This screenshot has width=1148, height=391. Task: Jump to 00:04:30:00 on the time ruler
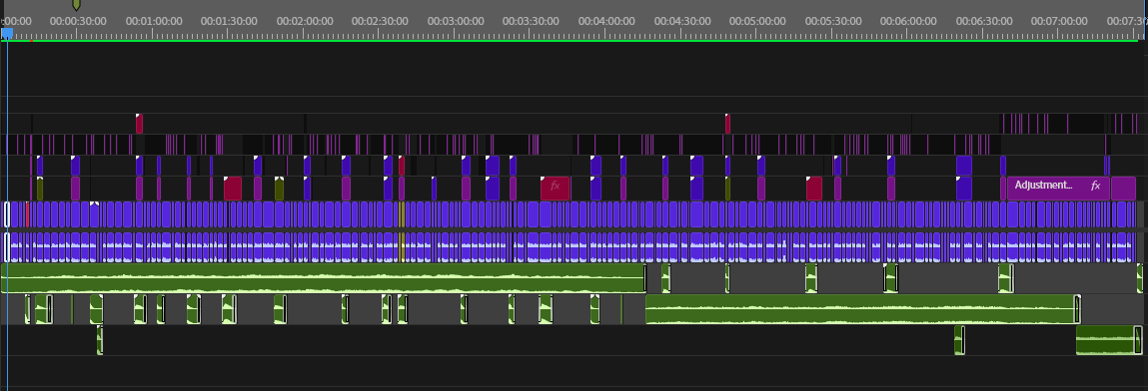tap(682, 21)
